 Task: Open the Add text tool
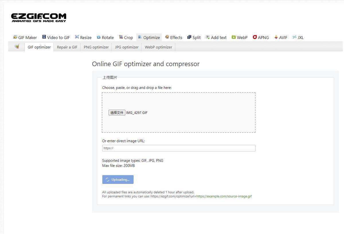pyautogui.click(x=216, y=38)
